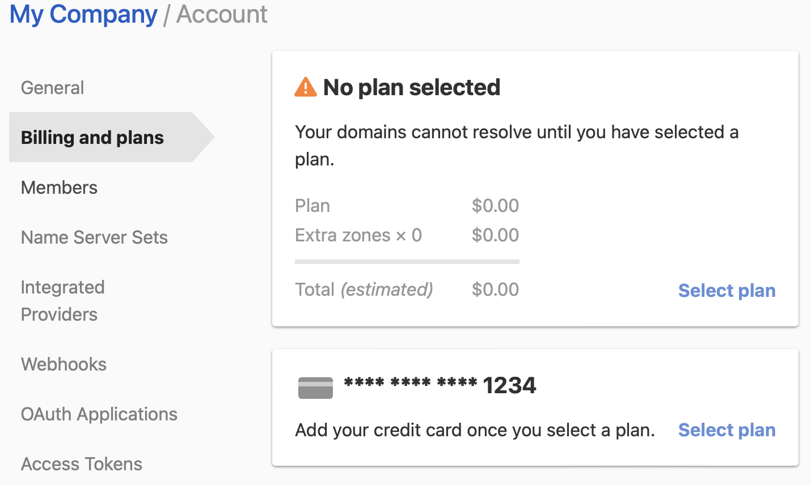This screenshot has width=811, height=485.
Task: Click the credit card icon
Action: point(315,386)
